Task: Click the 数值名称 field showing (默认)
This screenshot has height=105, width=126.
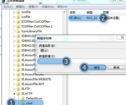Action: click(x=82, y=50)
